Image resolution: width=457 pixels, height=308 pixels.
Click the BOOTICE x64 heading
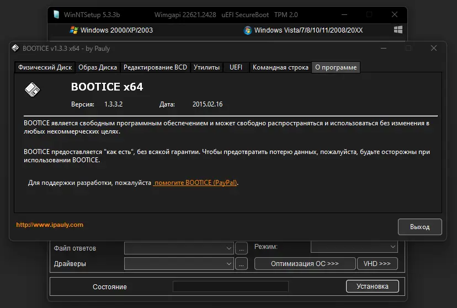coord(107,87)
